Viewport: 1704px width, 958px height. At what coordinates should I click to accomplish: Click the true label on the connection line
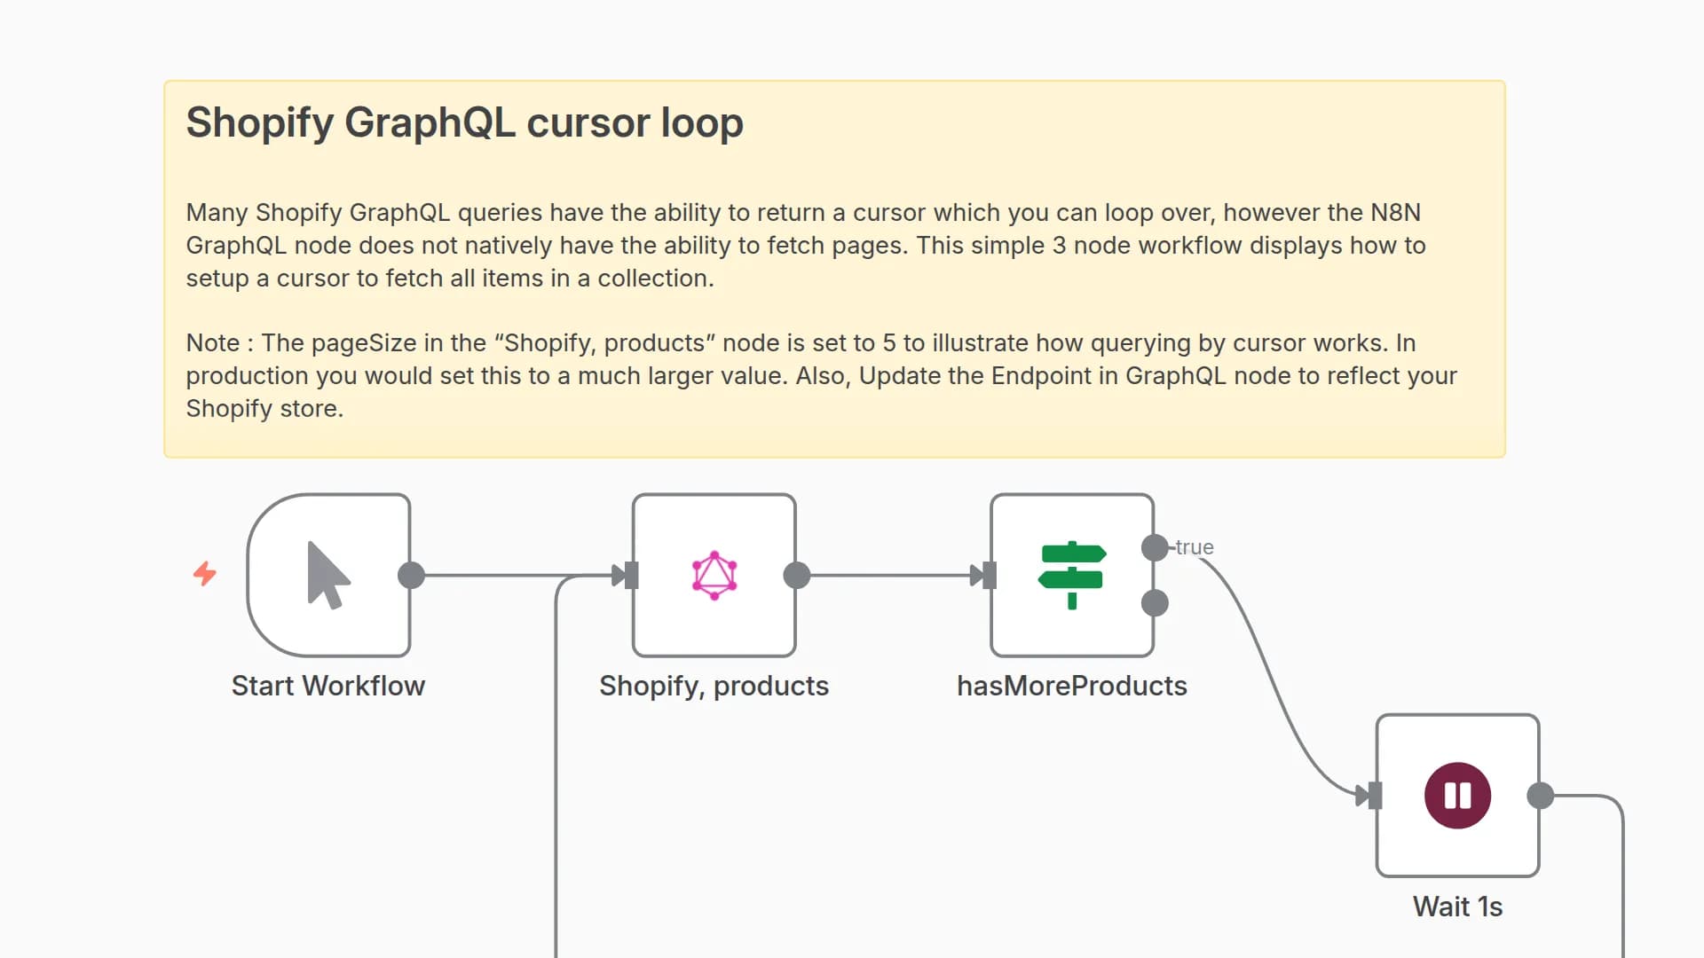[1195, 547]
